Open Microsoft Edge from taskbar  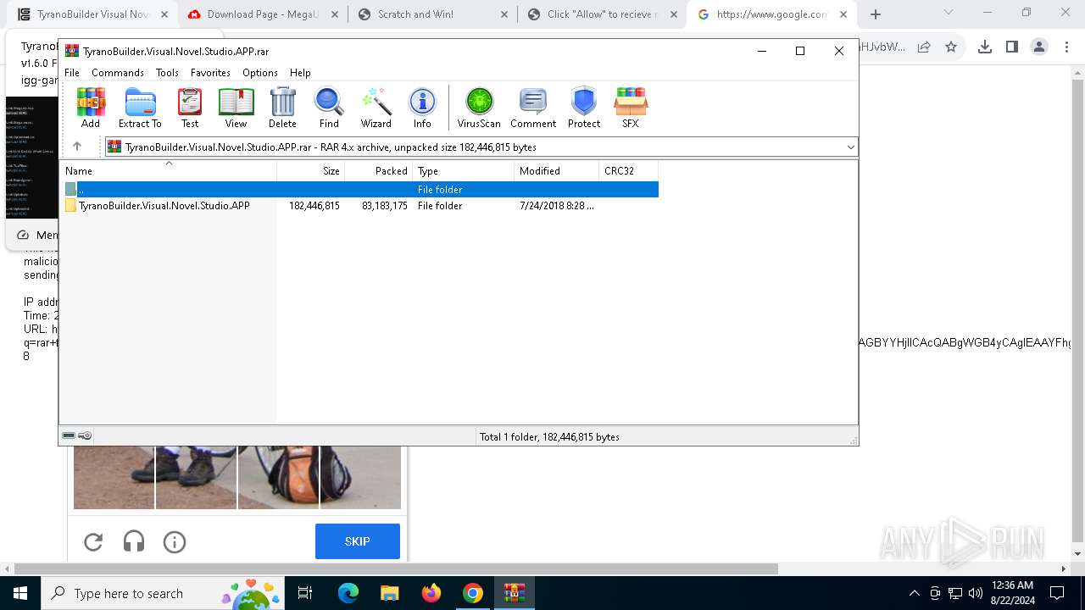tap(348, 593)
